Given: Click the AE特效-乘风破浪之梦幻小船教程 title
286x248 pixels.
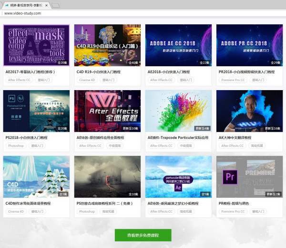Looking at the screenshot, I should pyautogui.click(x=173, y=203).
